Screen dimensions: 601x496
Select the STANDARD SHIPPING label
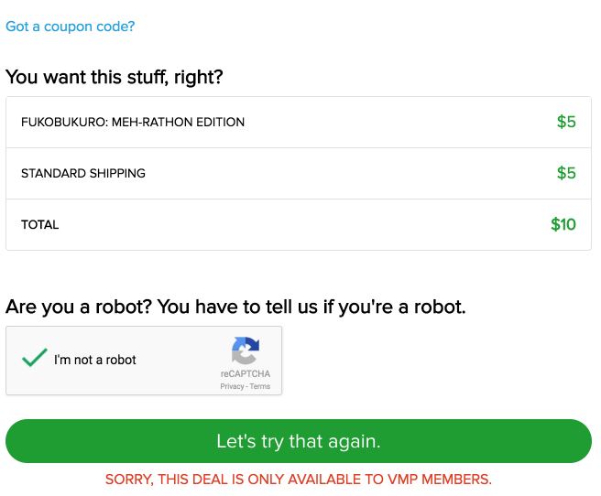click(x=83, y=173)
